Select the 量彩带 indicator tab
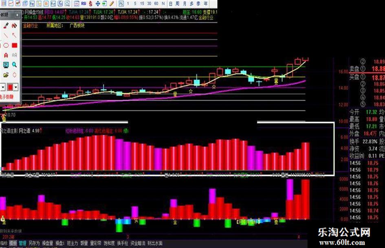The image size is (385, 248). tap(96, 243)
